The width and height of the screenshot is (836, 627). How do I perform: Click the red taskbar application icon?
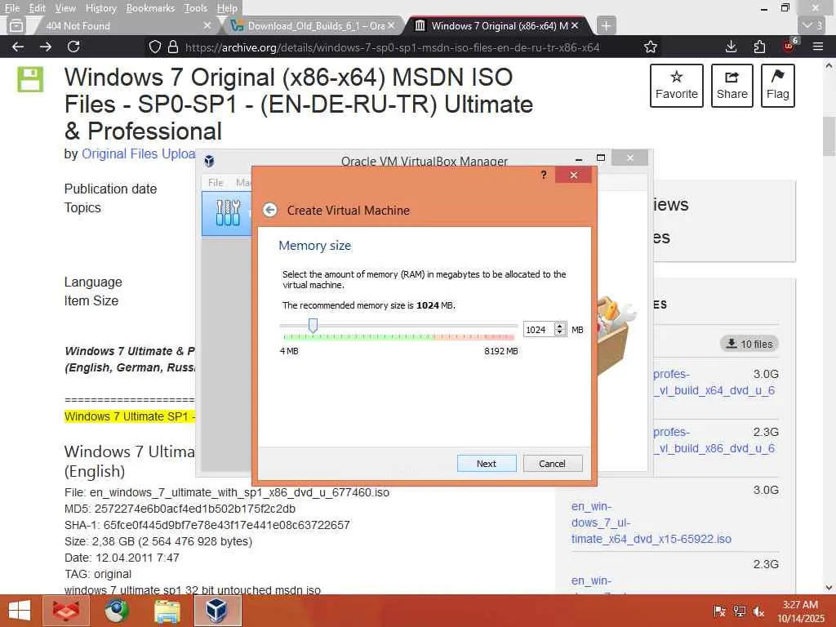(65, 611)
